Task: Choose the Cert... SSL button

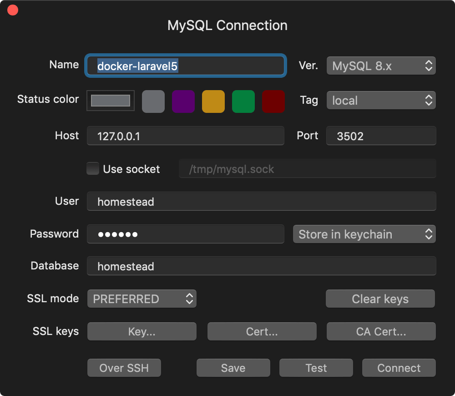Action: tap(262, 332)
